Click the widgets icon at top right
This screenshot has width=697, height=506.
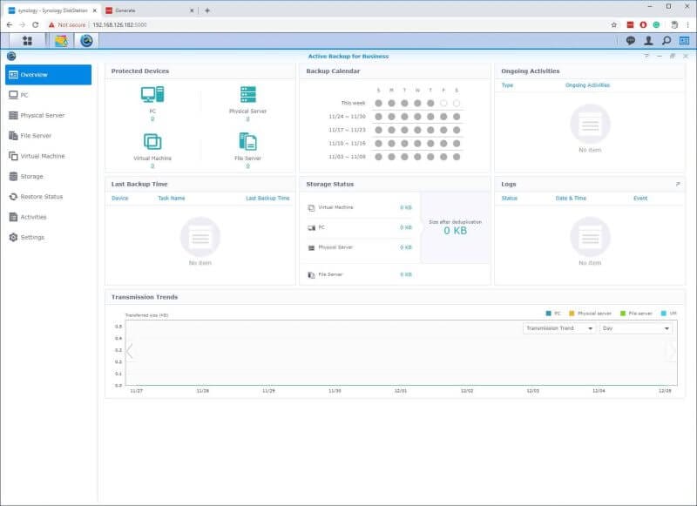(684, 41)
